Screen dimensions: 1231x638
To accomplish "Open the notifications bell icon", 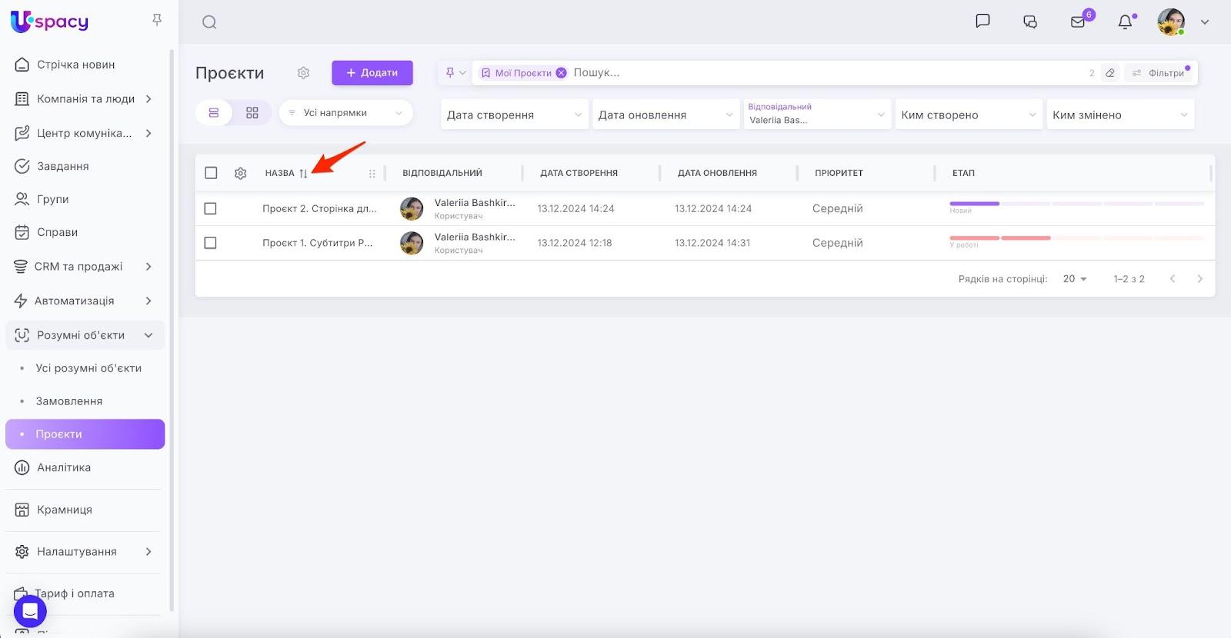I will pyautogui.click(x=1125, y=22).
